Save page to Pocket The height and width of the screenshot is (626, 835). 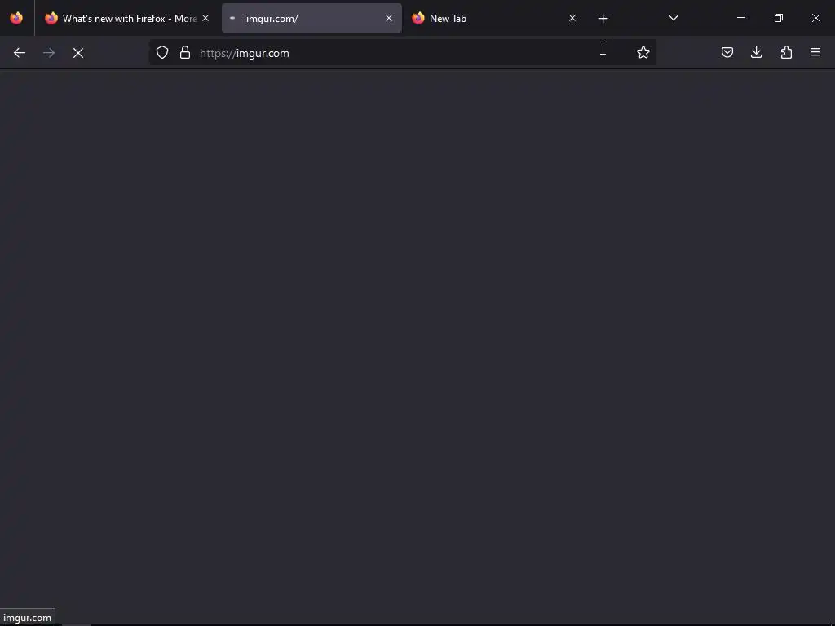[727, 52]
